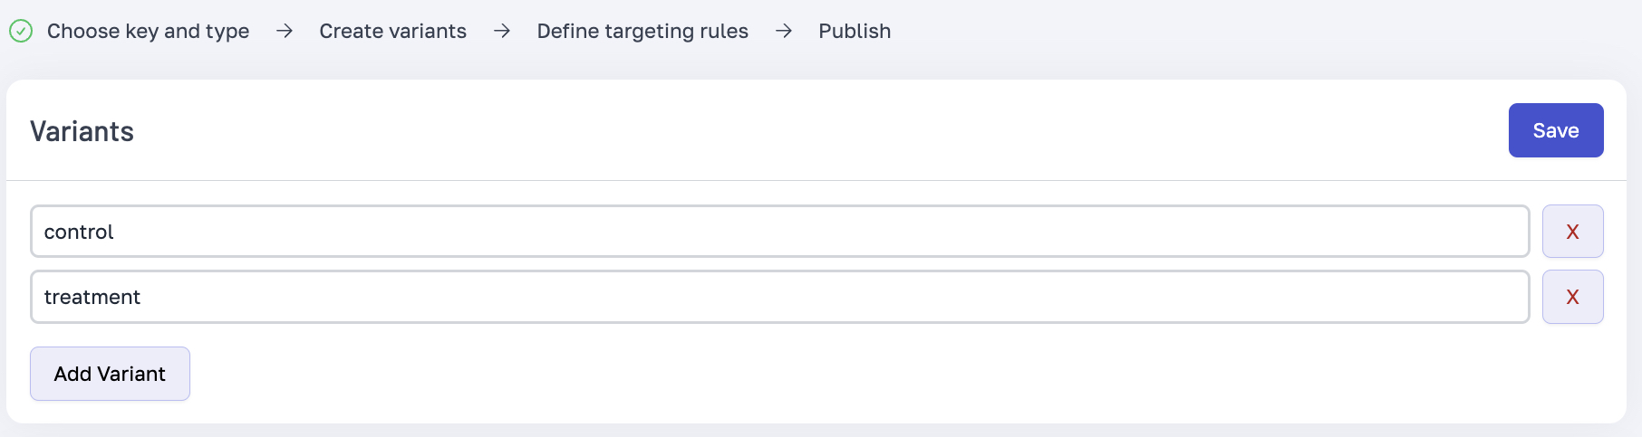This screenshot has height=437, width=1642.
Task: Go to Choose key and type step
Action: [148, 32]
